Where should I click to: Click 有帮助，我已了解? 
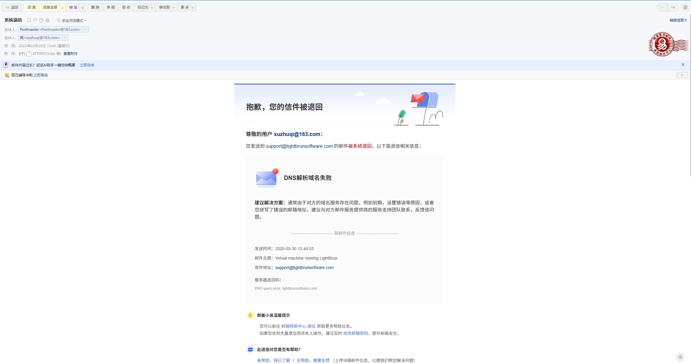pos(273,360)
